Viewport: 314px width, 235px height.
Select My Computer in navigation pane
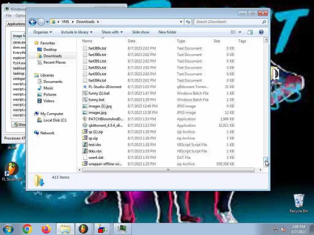point(52,114)
